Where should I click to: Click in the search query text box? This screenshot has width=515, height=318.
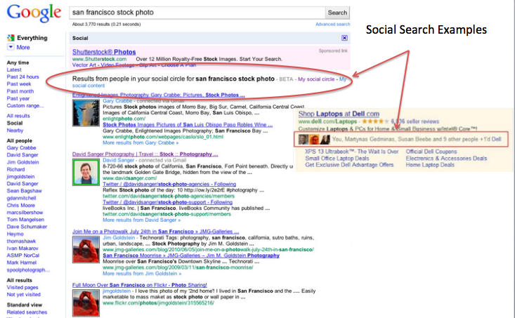(x=197, y=13)
